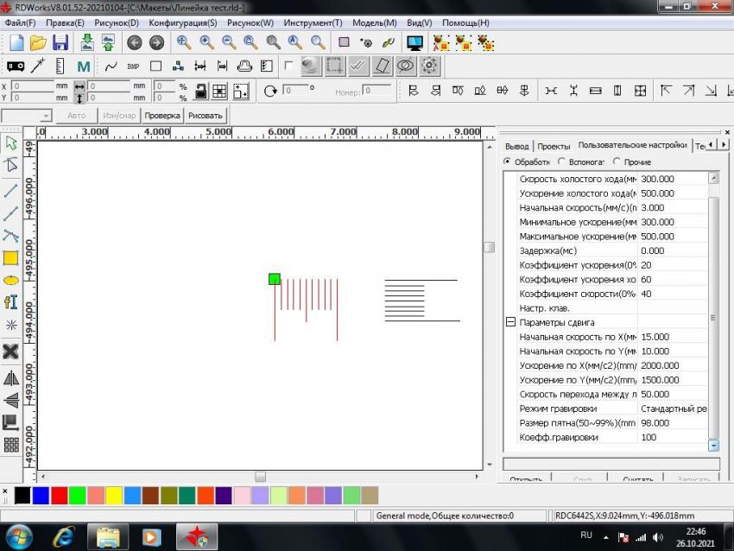Select the ellipse drawing tool in left sidebar

(11, 280)
